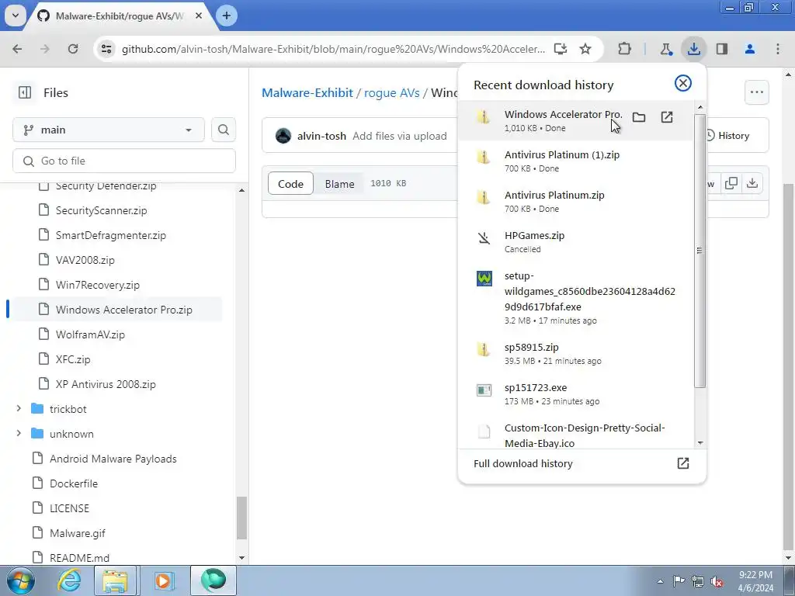
Task: Open the main branch dropdown
Action: pyautogui.click(x=108, y=130)
